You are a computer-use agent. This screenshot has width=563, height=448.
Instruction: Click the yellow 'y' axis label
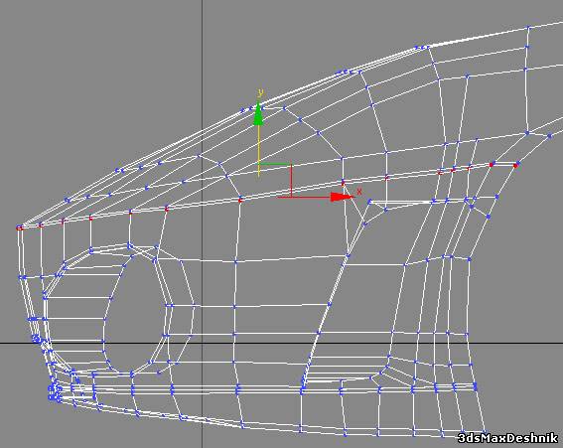coord(260,93)
